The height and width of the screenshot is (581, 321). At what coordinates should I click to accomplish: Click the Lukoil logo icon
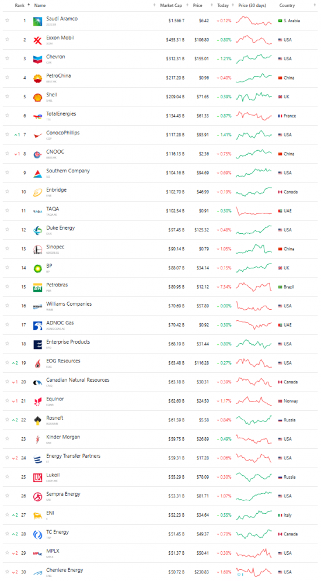[38, 478]
